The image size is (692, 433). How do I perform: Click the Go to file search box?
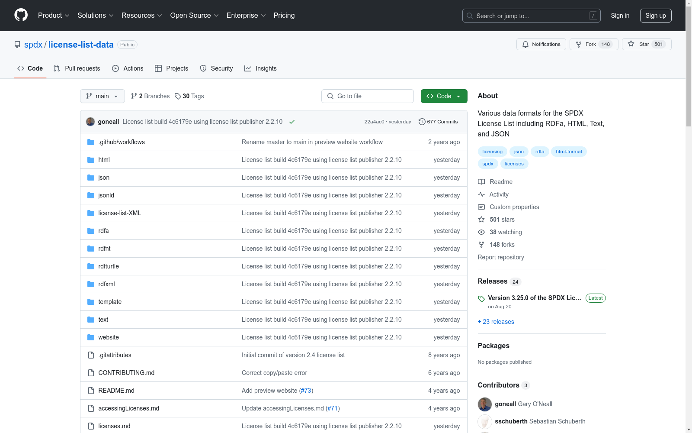tap(368, 96)
